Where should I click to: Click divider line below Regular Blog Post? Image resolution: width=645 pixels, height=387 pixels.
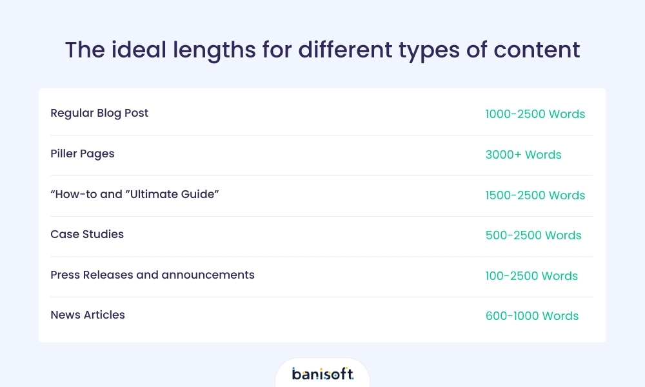[322, 135]
